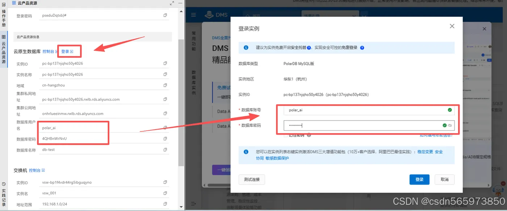Screen dimensions: 507x211
Task: Open the 实践记录 side tab
Action: coord(4,195)
